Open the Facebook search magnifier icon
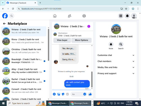This screenshot has width=141, height=106. pyautogui.click(x=12, y=16)
